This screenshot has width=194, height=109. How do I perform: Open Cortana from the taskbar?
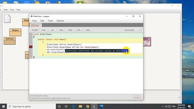59,106
